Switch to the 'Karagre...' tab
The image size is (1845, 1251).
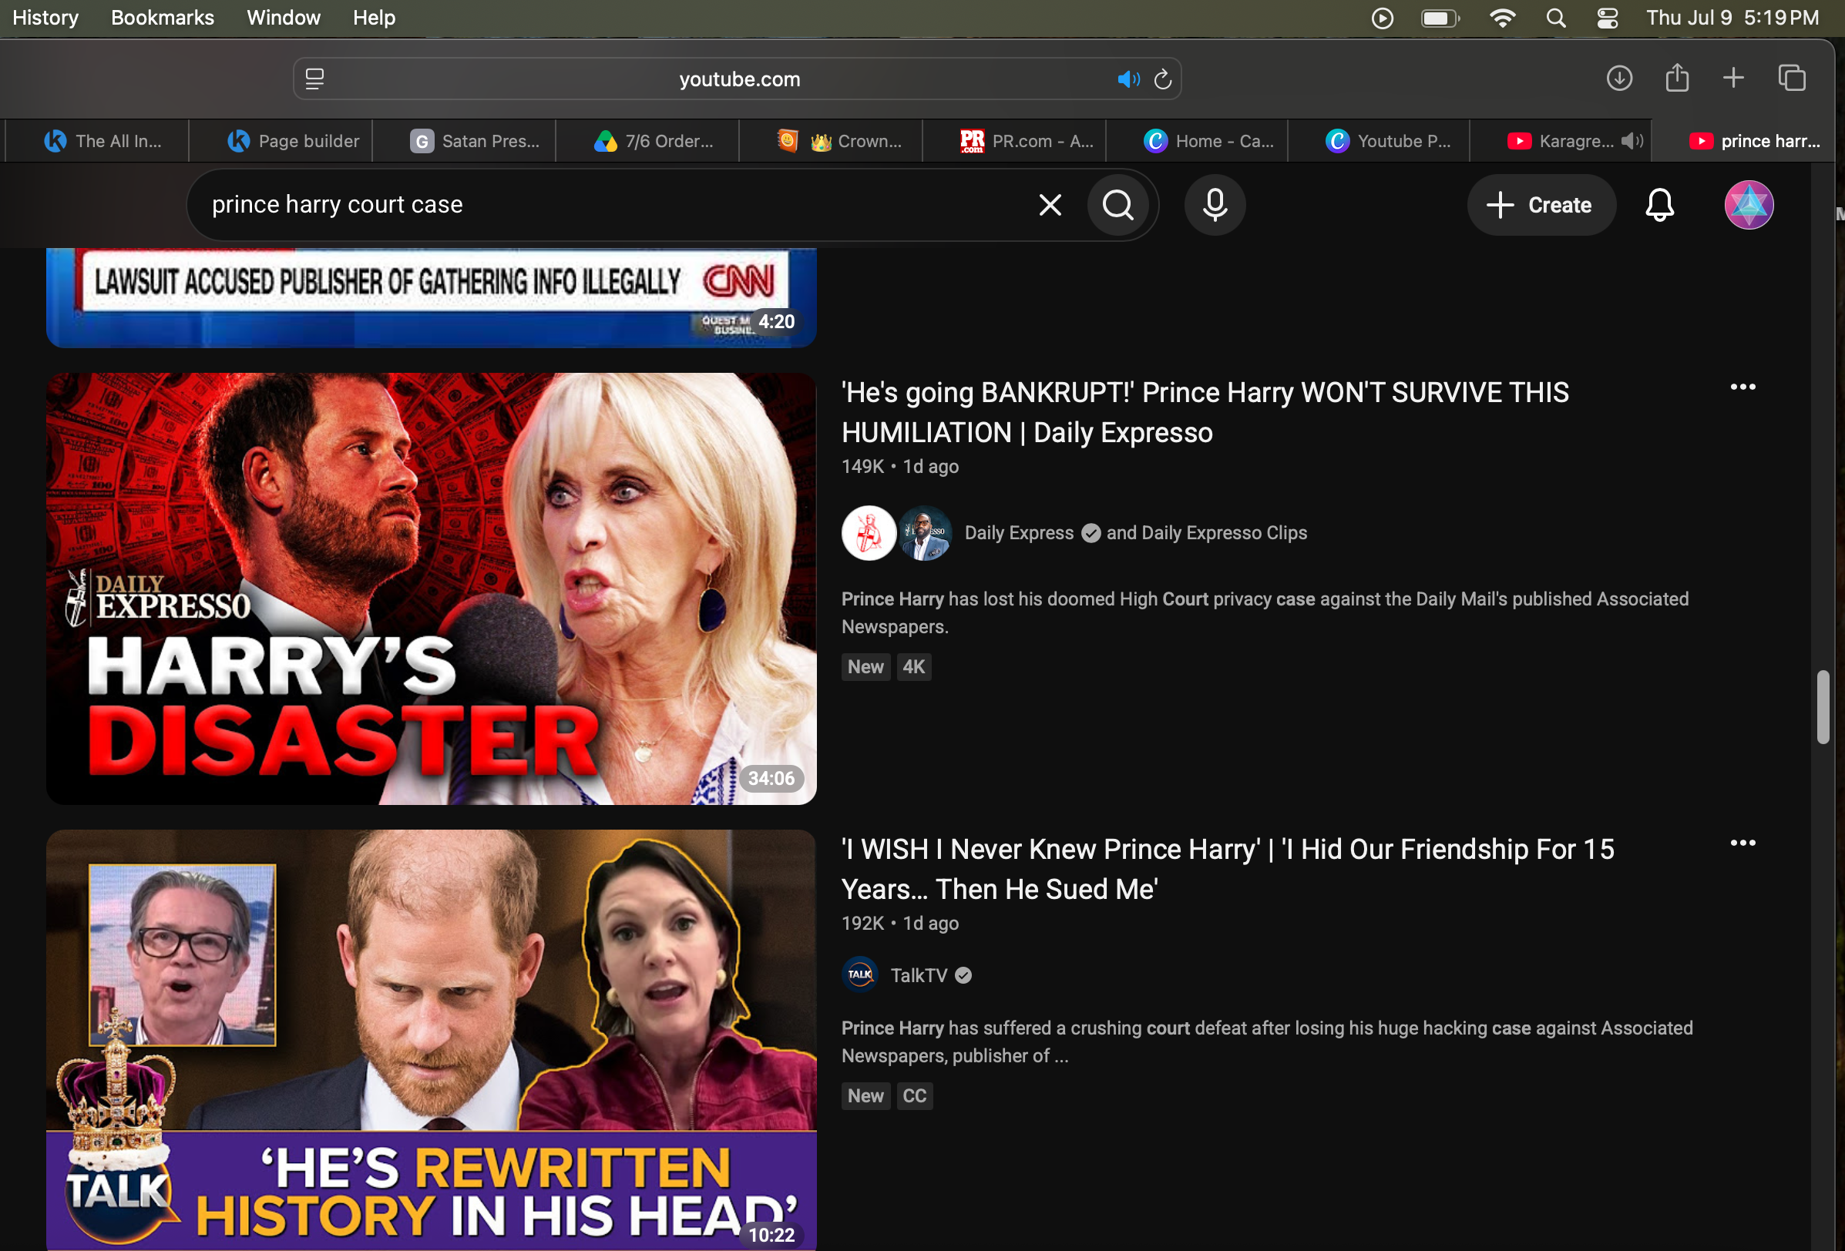pos(1561,141)
